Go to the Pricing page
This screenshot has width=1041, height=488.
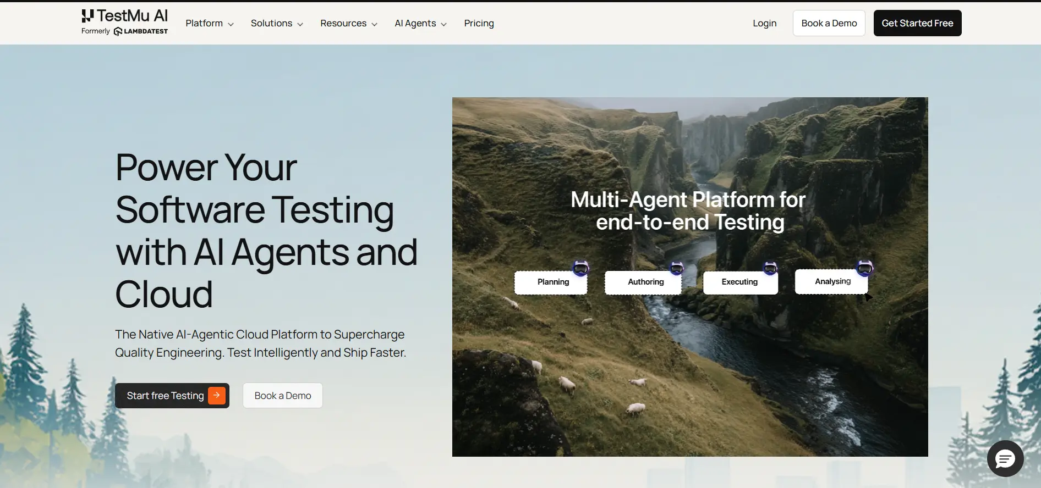479,23
